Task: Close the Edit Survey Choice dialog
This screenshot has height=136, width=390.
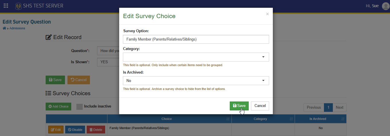Action: [267, 14]
